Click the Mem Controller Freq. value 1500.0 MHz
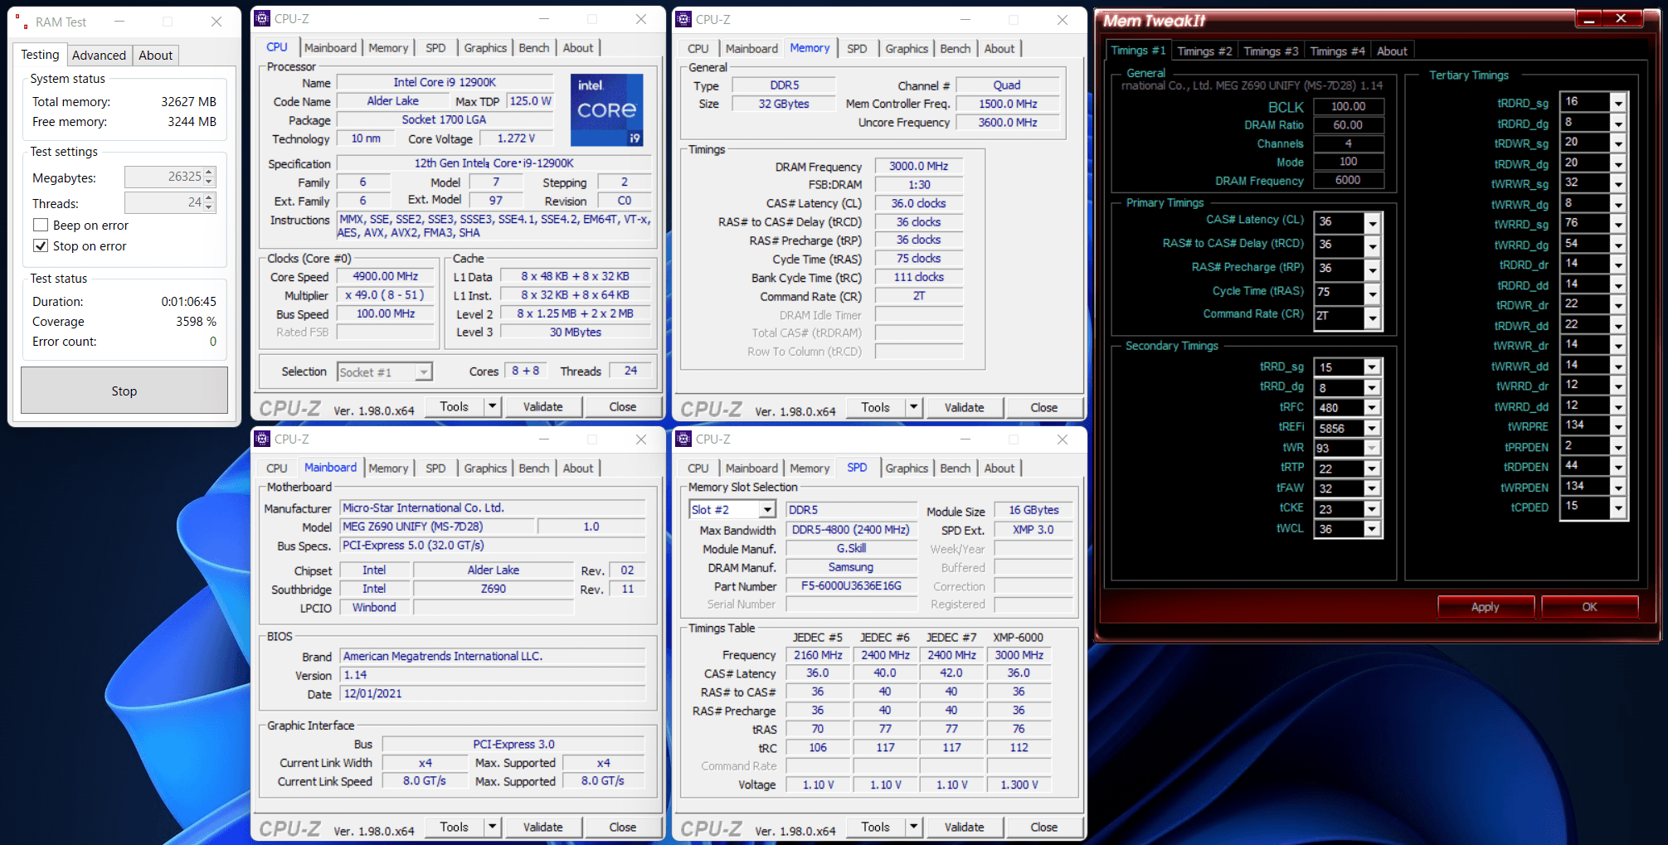Viewport: 1668px width, 845px height. (x=1008, y=104)
